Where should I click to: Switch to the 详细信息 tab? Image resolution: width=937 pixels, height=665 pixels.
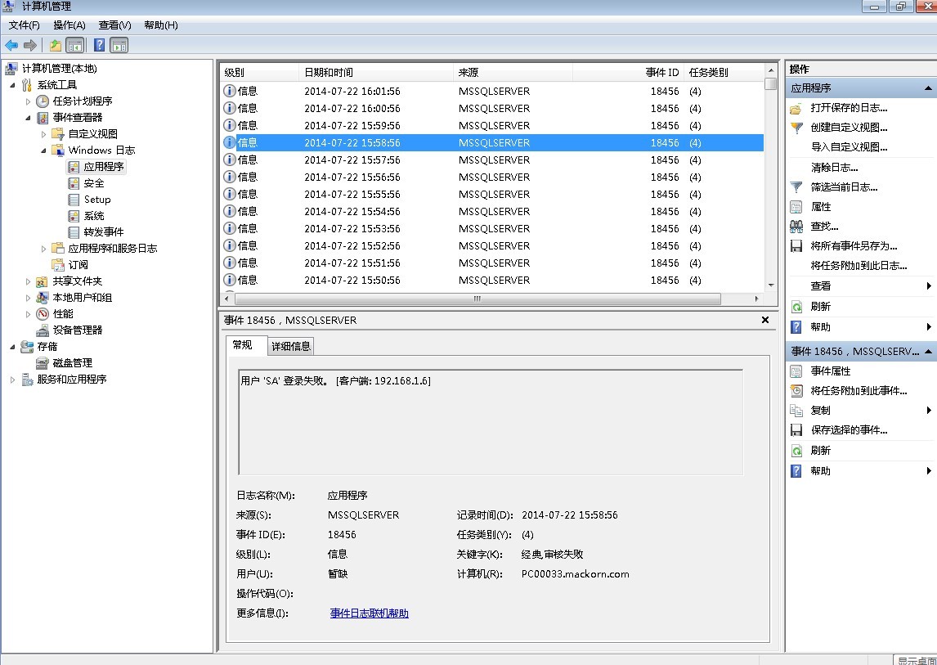(x=291, y=346)
